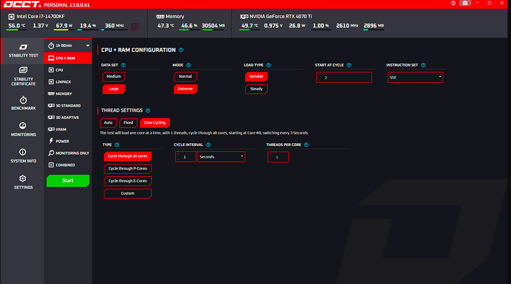Select the Combined test

68,165
